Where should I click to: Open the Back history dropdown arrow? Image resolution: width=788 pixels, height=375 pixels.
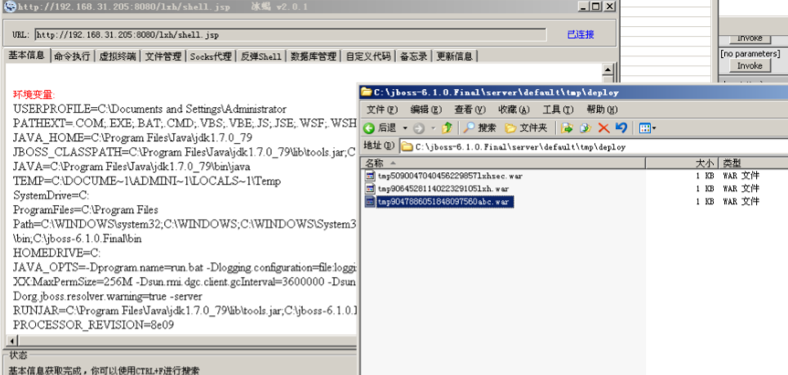(x=405, y=128)
